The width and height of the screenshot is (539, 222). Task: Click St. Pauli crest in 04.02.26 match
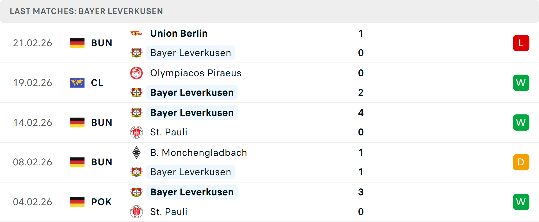point(136,212)
